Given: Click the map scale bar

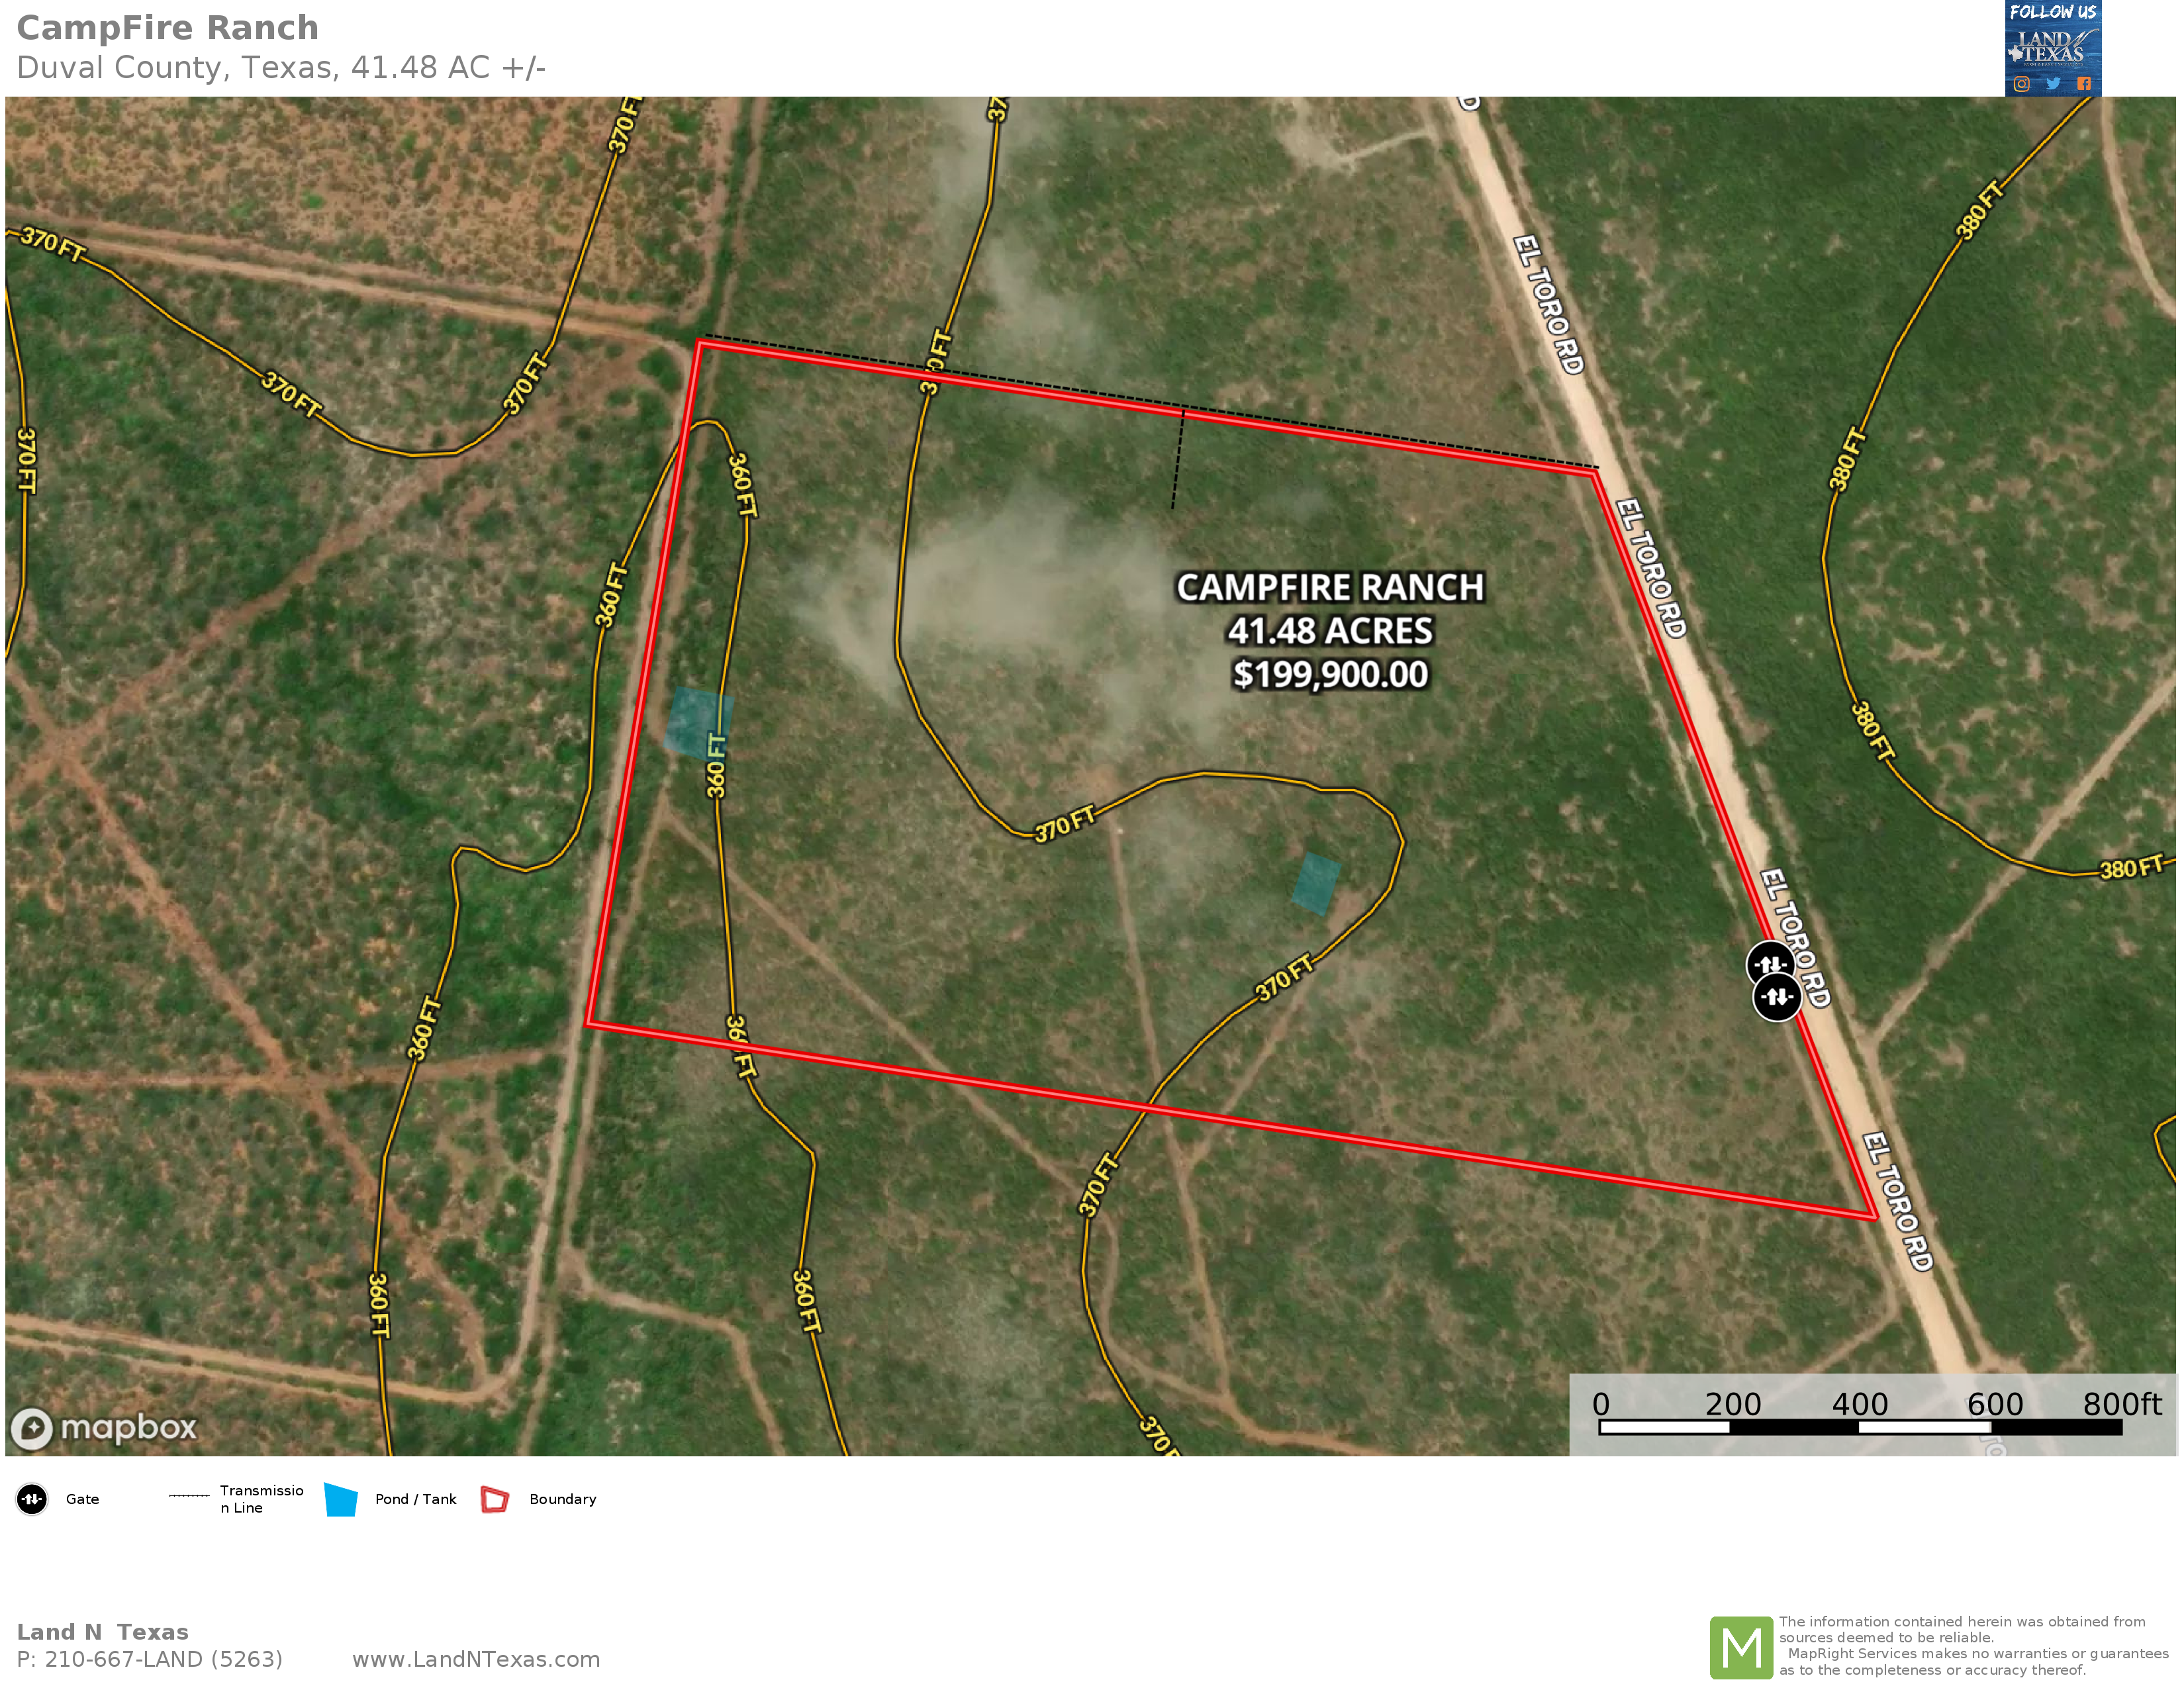Looking at the screenshot, I should pyautogui.click(x=1860, y=1427).
